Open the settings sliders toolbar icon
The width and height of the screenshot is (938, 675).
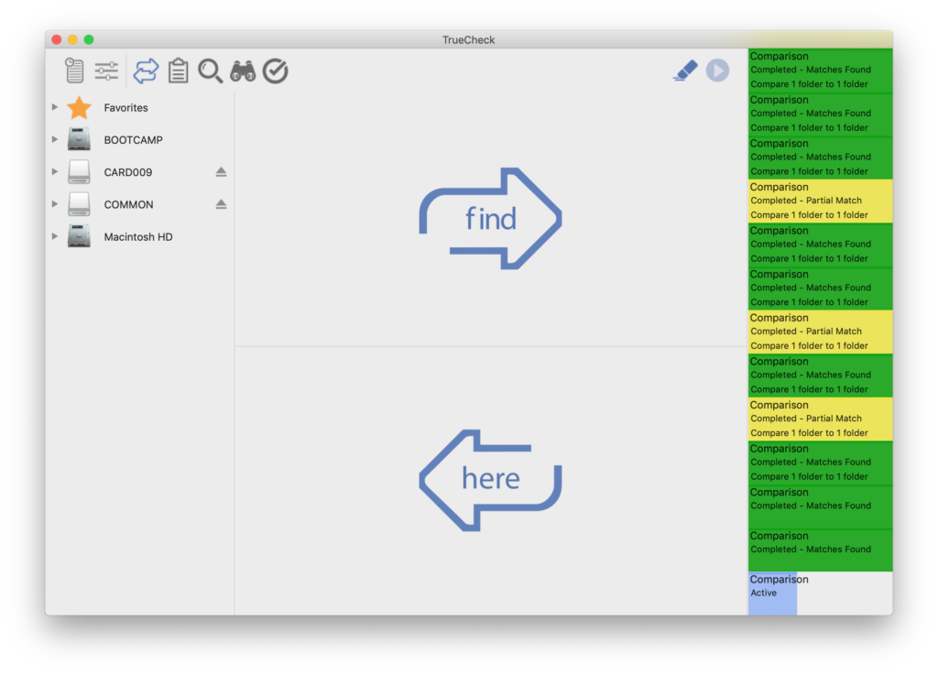click(105, 71)
